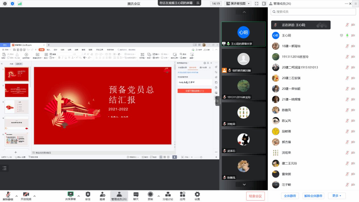Open the Chat (聊天) panel icon
The width and height of the screenshot is (359, 202).
136,194
